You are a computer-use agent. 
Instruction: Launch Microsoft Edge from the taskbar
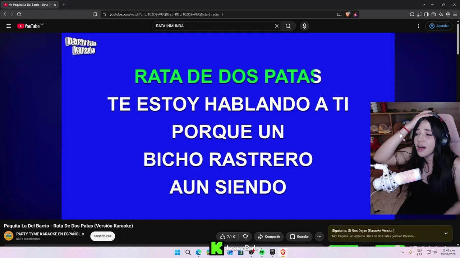(x=198, y=252)
